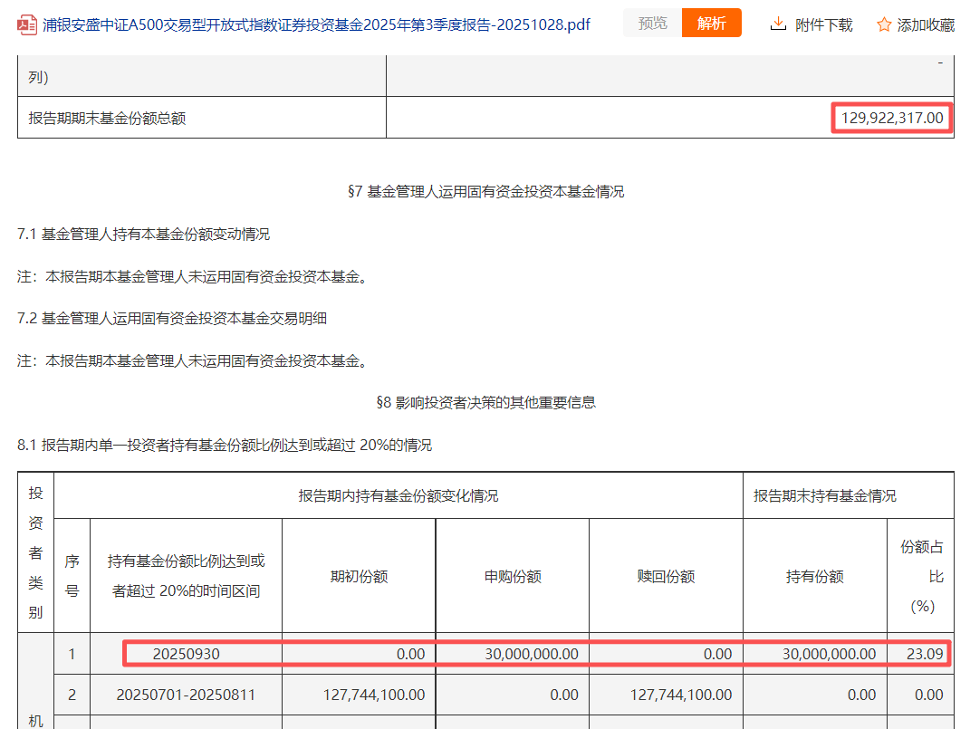This screenshot has width=970, height=729.
Task: Select the 报告期期末基金份额总额 row label
Action: (107, 118)
